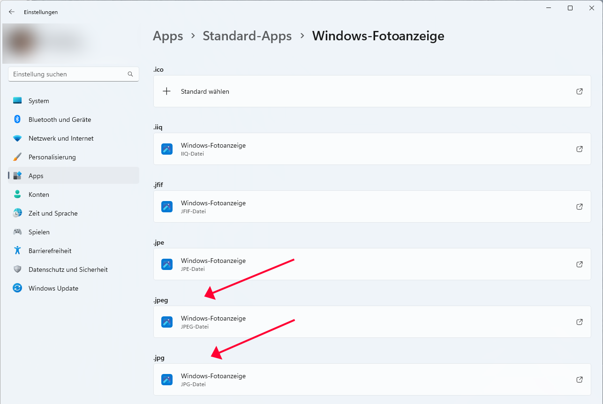Image resolution: width=603 pixels, height=404 pixels.
Task: Select Apps in the sidebar
Action: pos(74,176)
